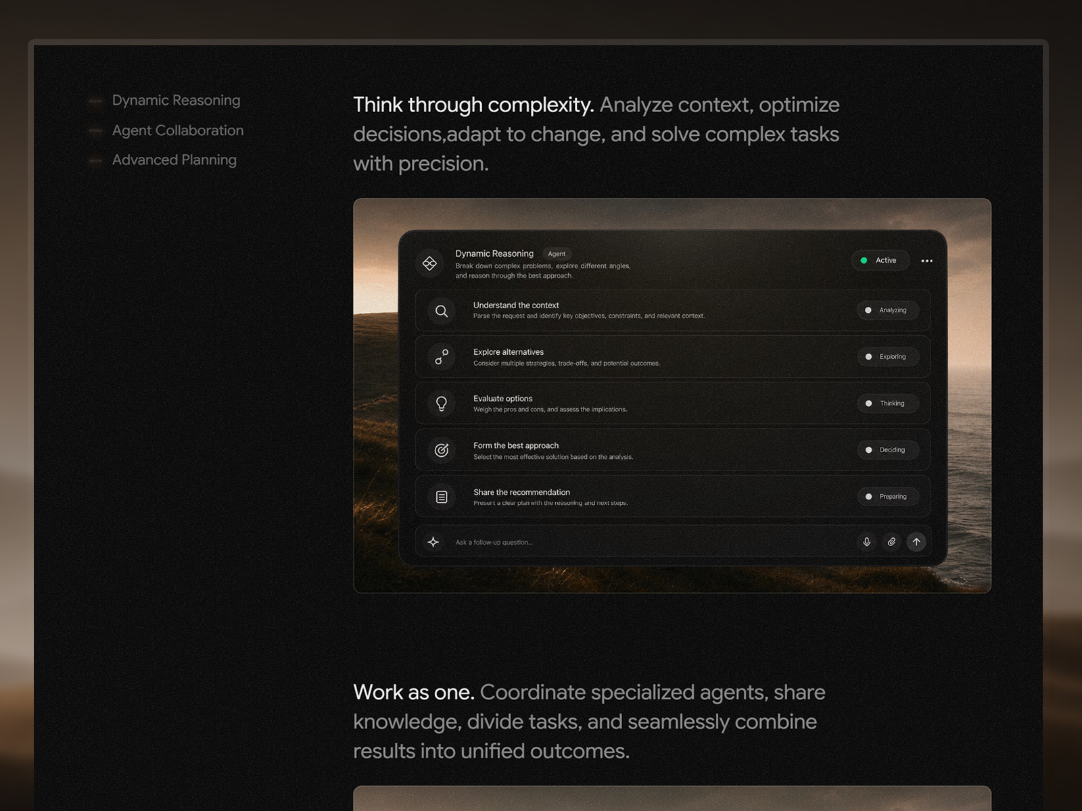Image resolution: width=1082 pixels, height=811 pixels.
Task: Click the Dynamic Reasoning diamond logo icon
Action: coord(429,264)
